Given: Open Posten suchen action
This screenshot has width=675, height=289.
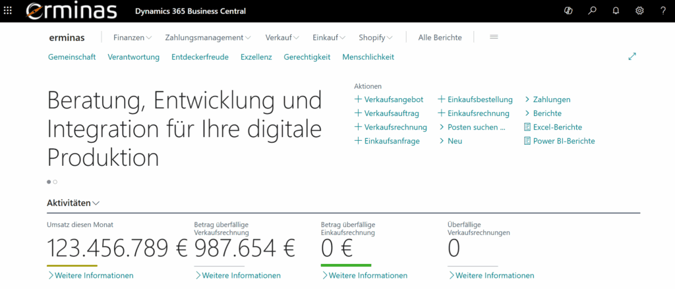Looking at the screenshot, I should [472, 127].
